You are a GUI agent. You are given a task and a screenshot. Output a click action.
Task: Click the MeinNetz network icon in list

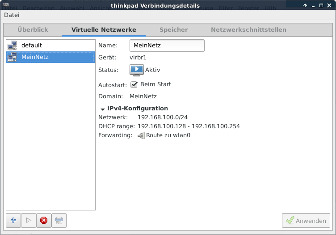tap(13, 57)
